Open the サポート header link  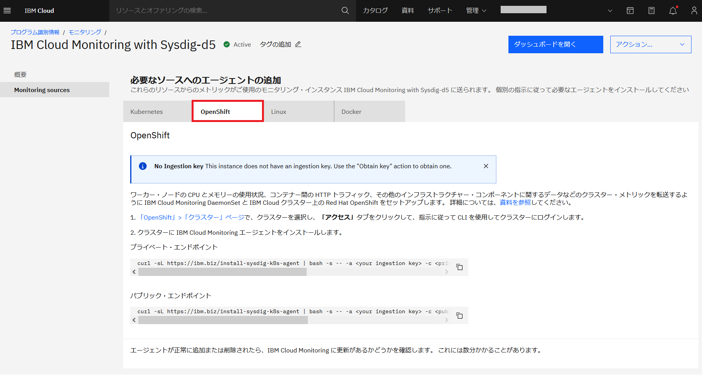pos(440,10)
